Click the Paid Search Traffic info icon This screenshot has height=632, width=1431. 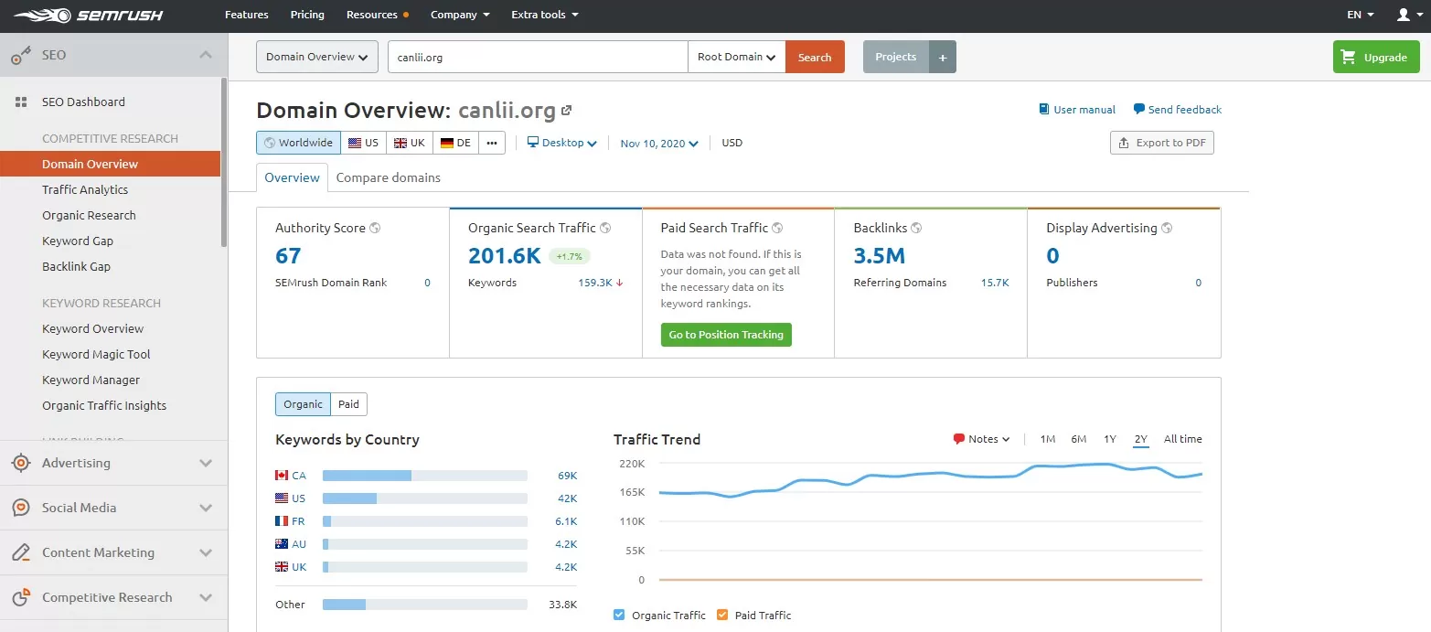[777, 228]
